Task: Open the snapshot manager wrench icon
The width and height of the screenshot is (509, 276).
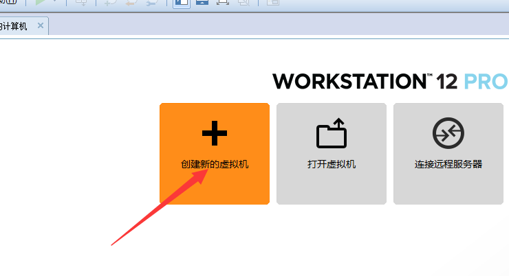Action: point(152,2)
